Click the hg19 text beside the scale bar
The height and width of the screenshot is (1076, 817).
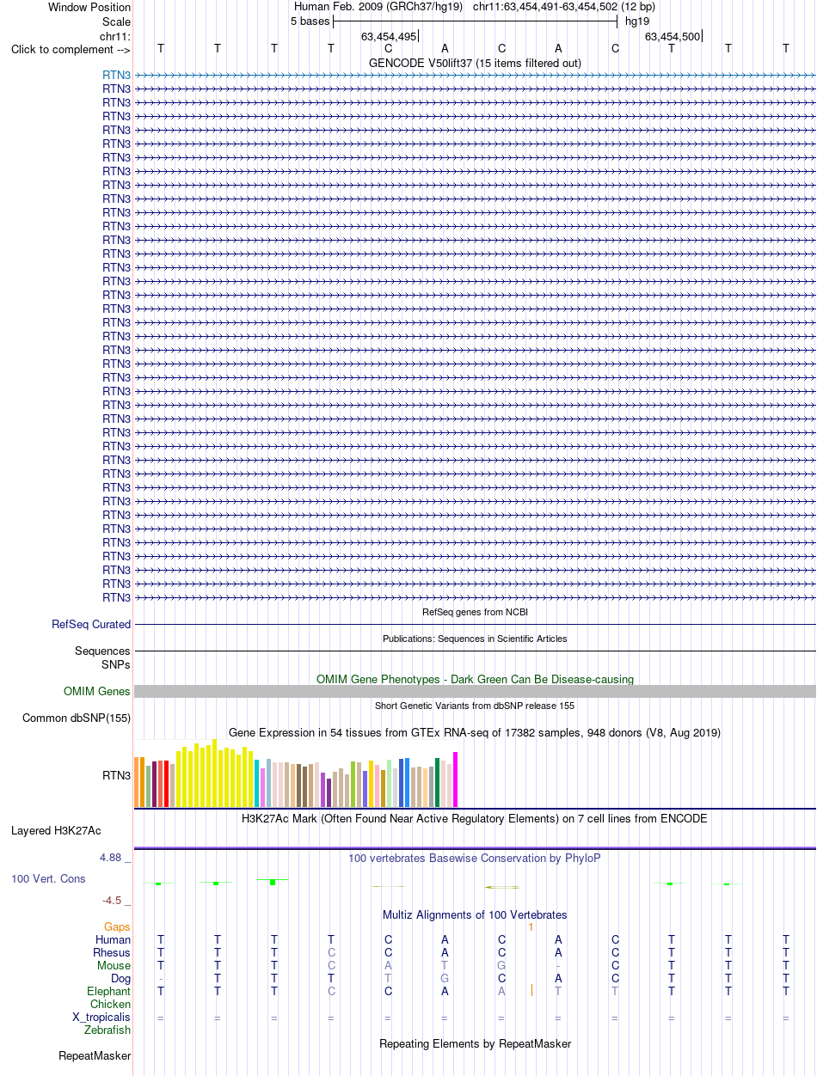[x=637, y=21]
